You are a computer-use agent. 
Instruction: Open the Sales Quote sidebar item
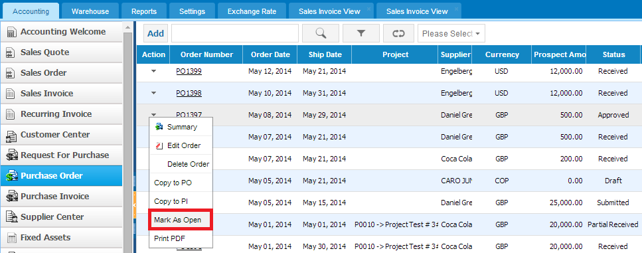[x=62, y=52]
